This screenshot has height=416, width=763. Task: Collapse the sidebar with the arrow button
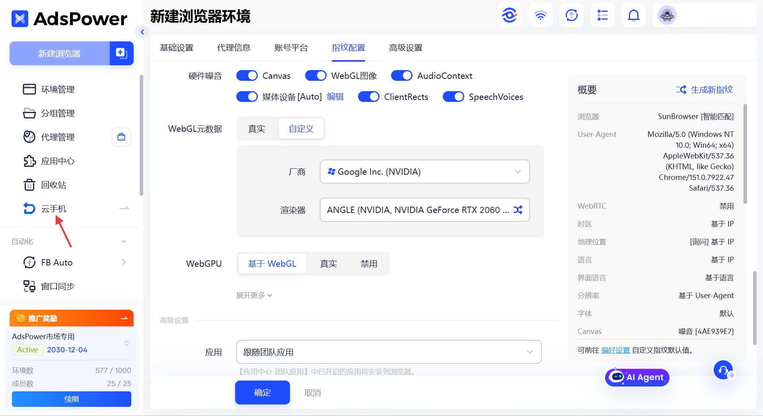pyautogui.click(x=142, y=32)
